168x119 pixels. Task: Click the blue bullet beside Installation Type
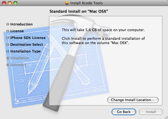8,51
